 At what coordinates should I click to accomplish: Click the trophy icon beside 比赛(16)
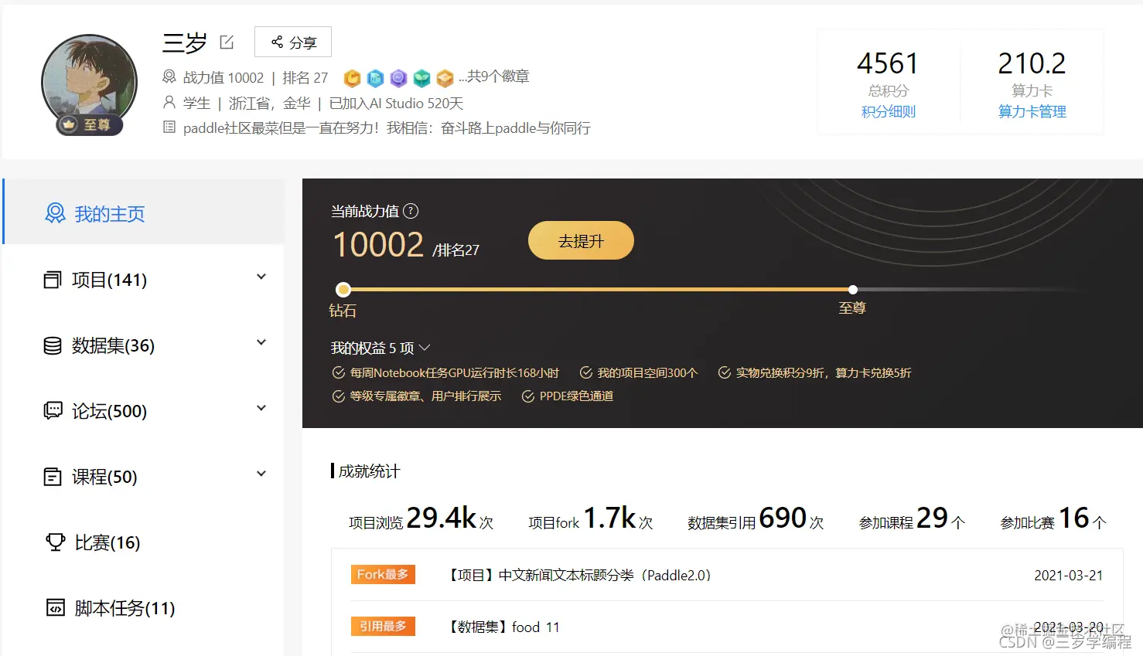click(x=54, y=542)
